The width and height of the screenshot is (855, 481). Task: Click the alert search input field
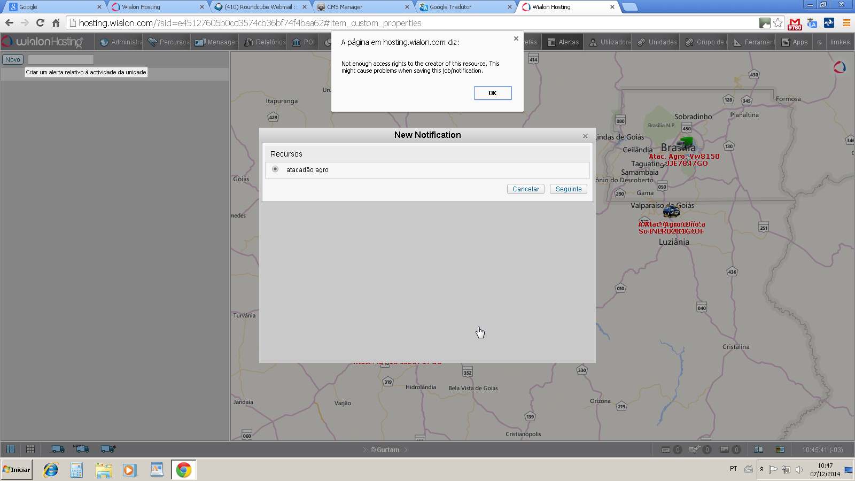(x=61, y=60)
